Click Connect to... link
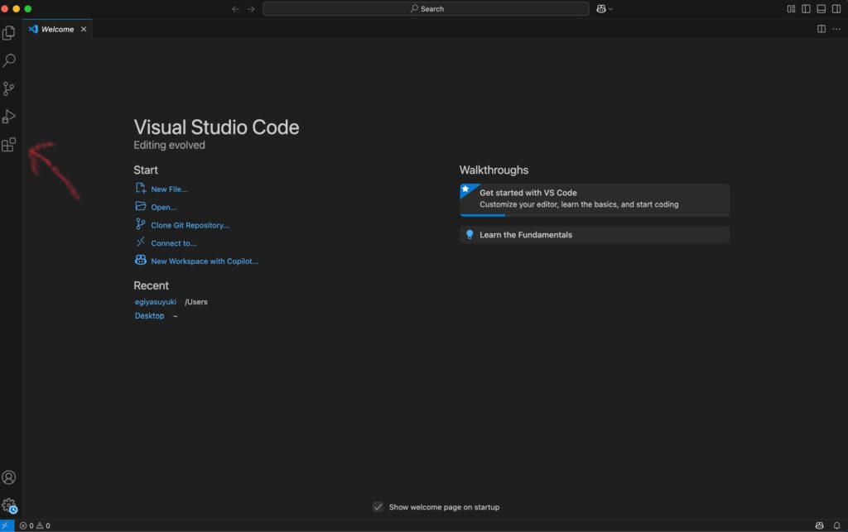 pos(174,243)
